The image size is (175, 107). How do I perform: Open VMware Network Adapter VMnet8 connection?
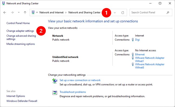click(x=150, y=66)
